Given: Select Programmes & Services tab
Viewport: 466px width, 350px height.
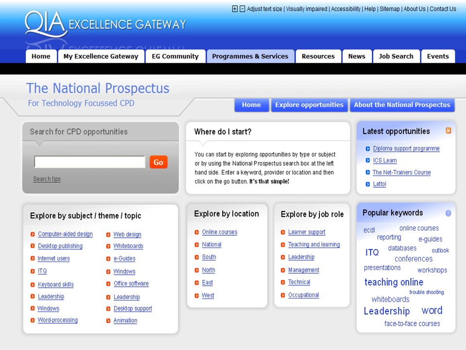Looking at the screenshot, I should [x=250, y=56].
